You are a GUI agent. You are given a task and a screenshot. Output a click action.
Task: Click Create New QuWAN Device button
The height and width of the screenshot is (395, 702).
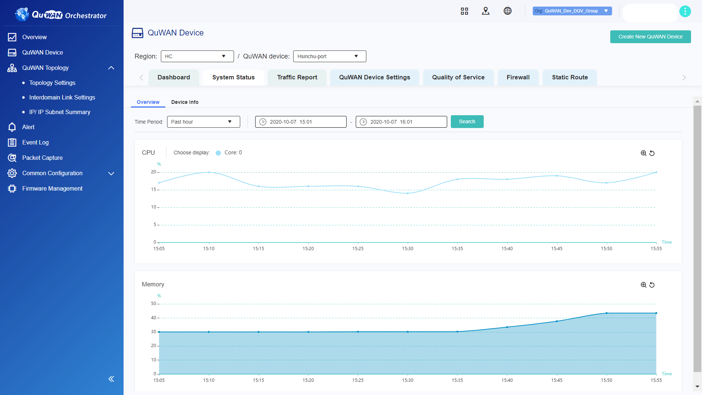pos(650,37)
